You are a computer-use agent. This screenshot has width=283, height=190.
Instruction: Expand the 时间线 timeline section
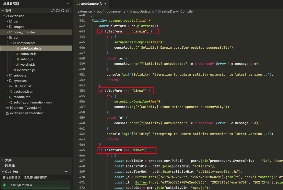tap(3, 165)
